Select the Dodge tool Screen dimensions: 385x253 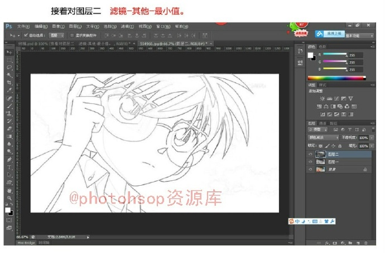pos(9,151)
